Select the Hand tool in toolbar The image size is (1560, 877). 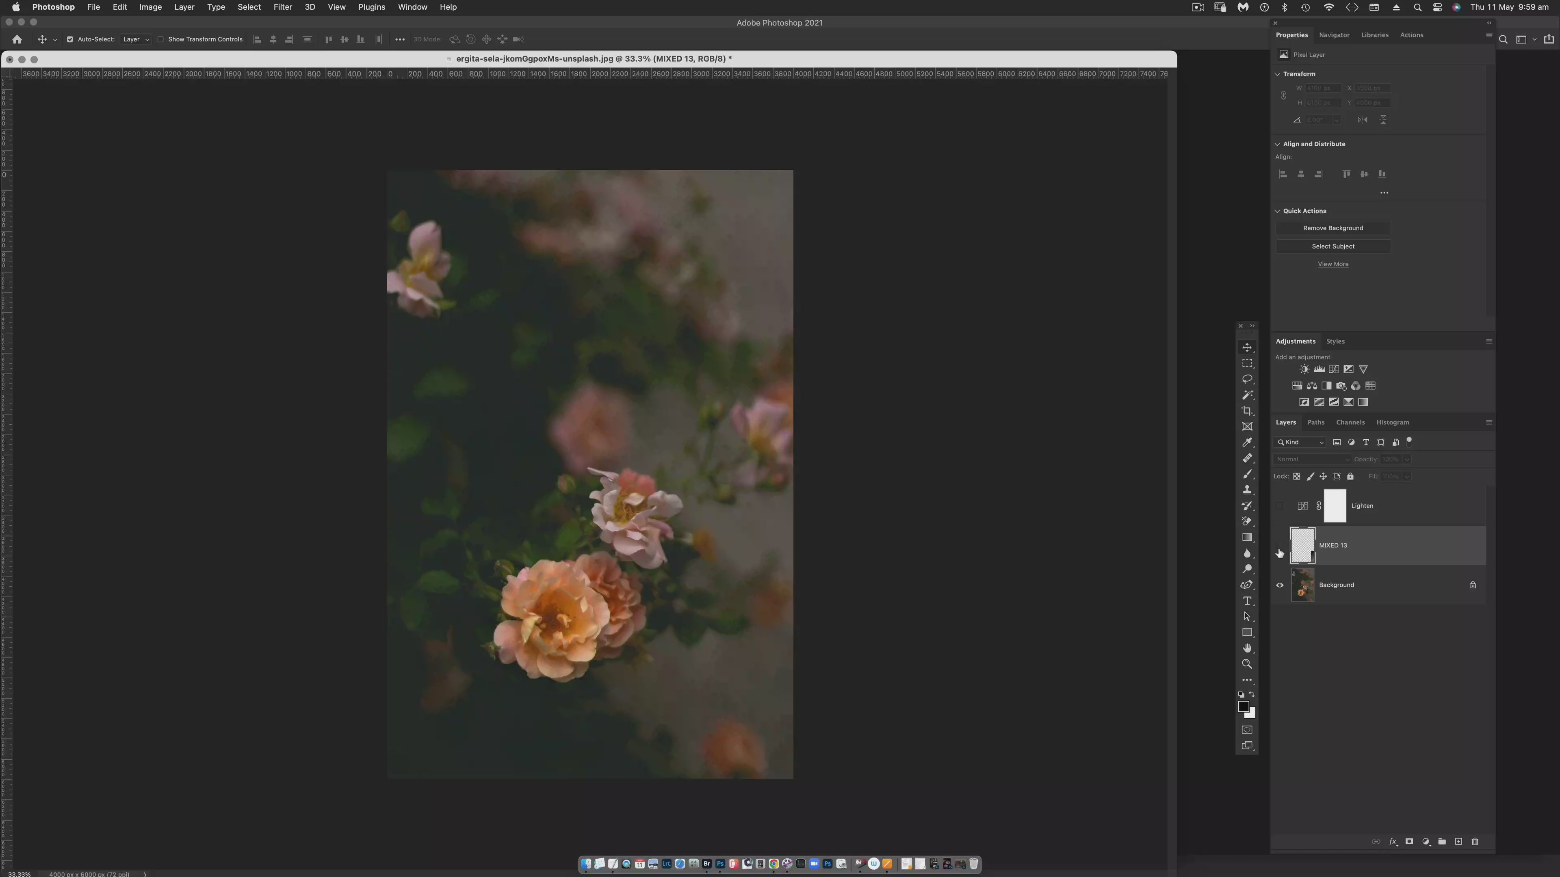point(1247,648)
